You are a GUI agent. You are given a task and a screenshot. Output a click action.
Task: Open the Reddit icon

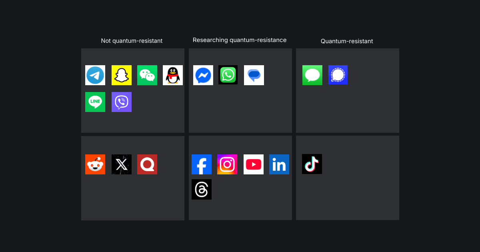tap(95, 164)
